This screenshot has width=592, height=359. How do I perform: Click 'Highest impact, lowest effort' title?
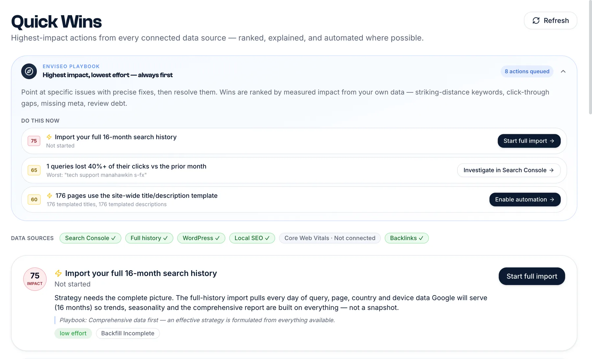(x=108, y=75)
